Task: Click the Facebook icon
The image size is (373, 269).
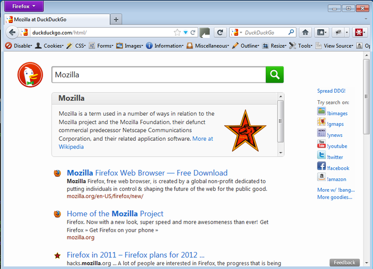Action: coord(321,166)
